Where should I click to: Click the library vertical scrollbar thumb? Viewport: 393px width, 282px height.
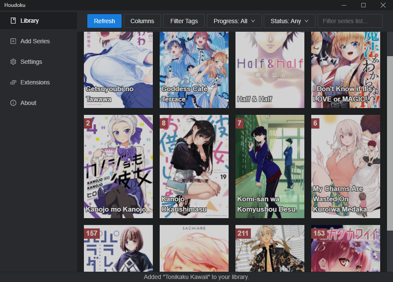coord(390,143)
